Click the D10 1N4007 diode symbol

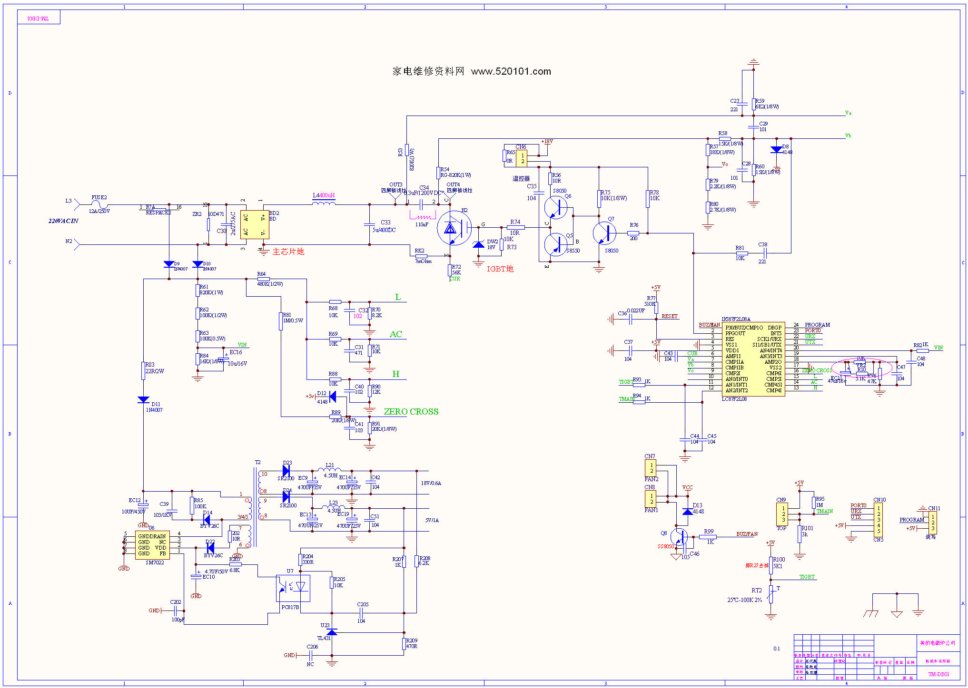click(x=198, y=264)
